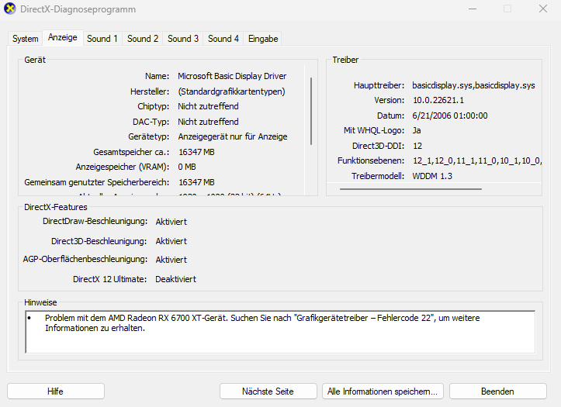
Task: Click the 'Treibermodell:' label
Action: (x=378, y=176)
